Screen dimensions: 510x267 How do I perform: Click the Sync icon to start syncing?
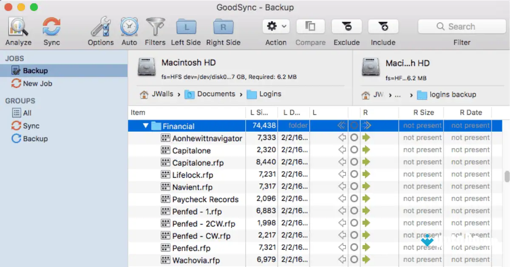(51, 26)
